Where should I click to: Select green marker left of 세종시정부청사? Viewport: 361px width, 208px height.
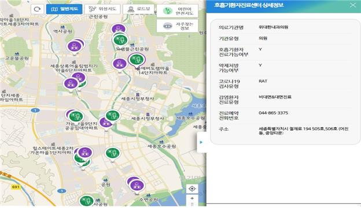click(113, 116)
